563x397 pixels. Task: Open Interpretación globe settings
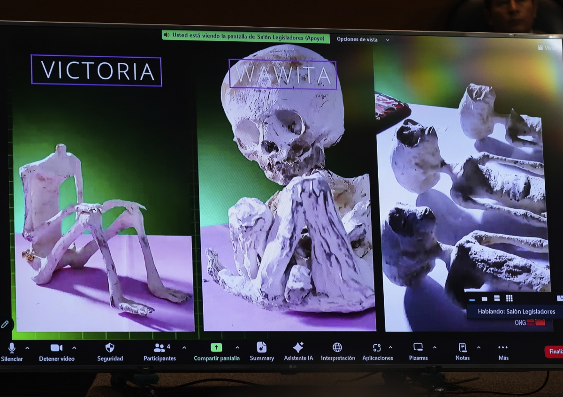[337, 348]
